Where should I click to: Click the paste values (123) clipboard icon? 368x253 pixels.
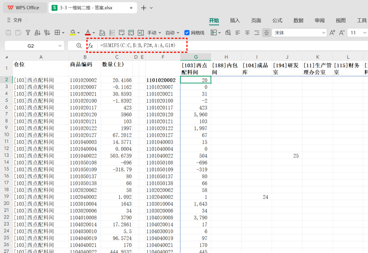pos(9,33)
